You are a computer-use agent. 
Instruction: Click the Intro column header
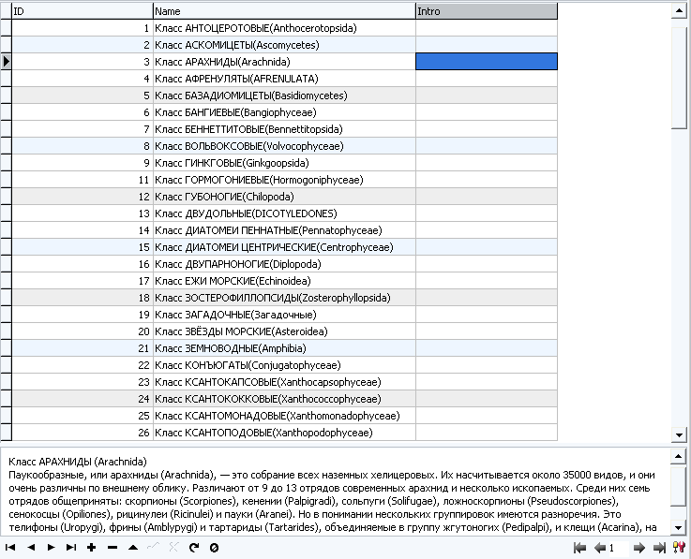486,11
